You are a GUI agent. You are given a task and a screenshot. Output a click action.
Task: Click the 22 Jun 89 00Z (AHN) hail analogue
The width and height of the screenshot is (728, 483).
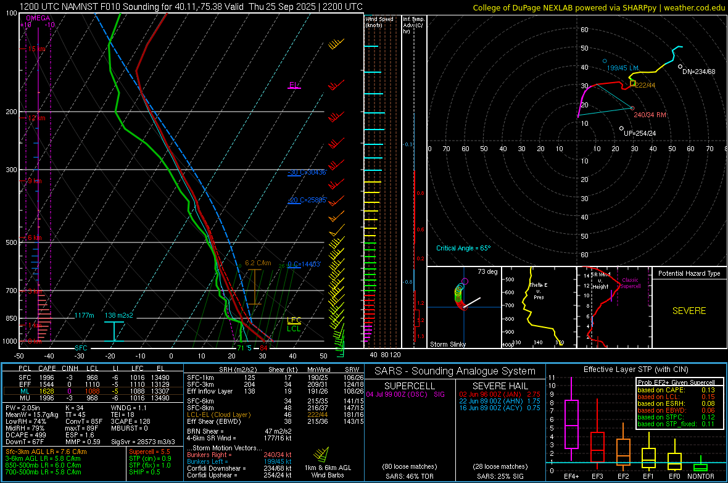tap(500, 401)
